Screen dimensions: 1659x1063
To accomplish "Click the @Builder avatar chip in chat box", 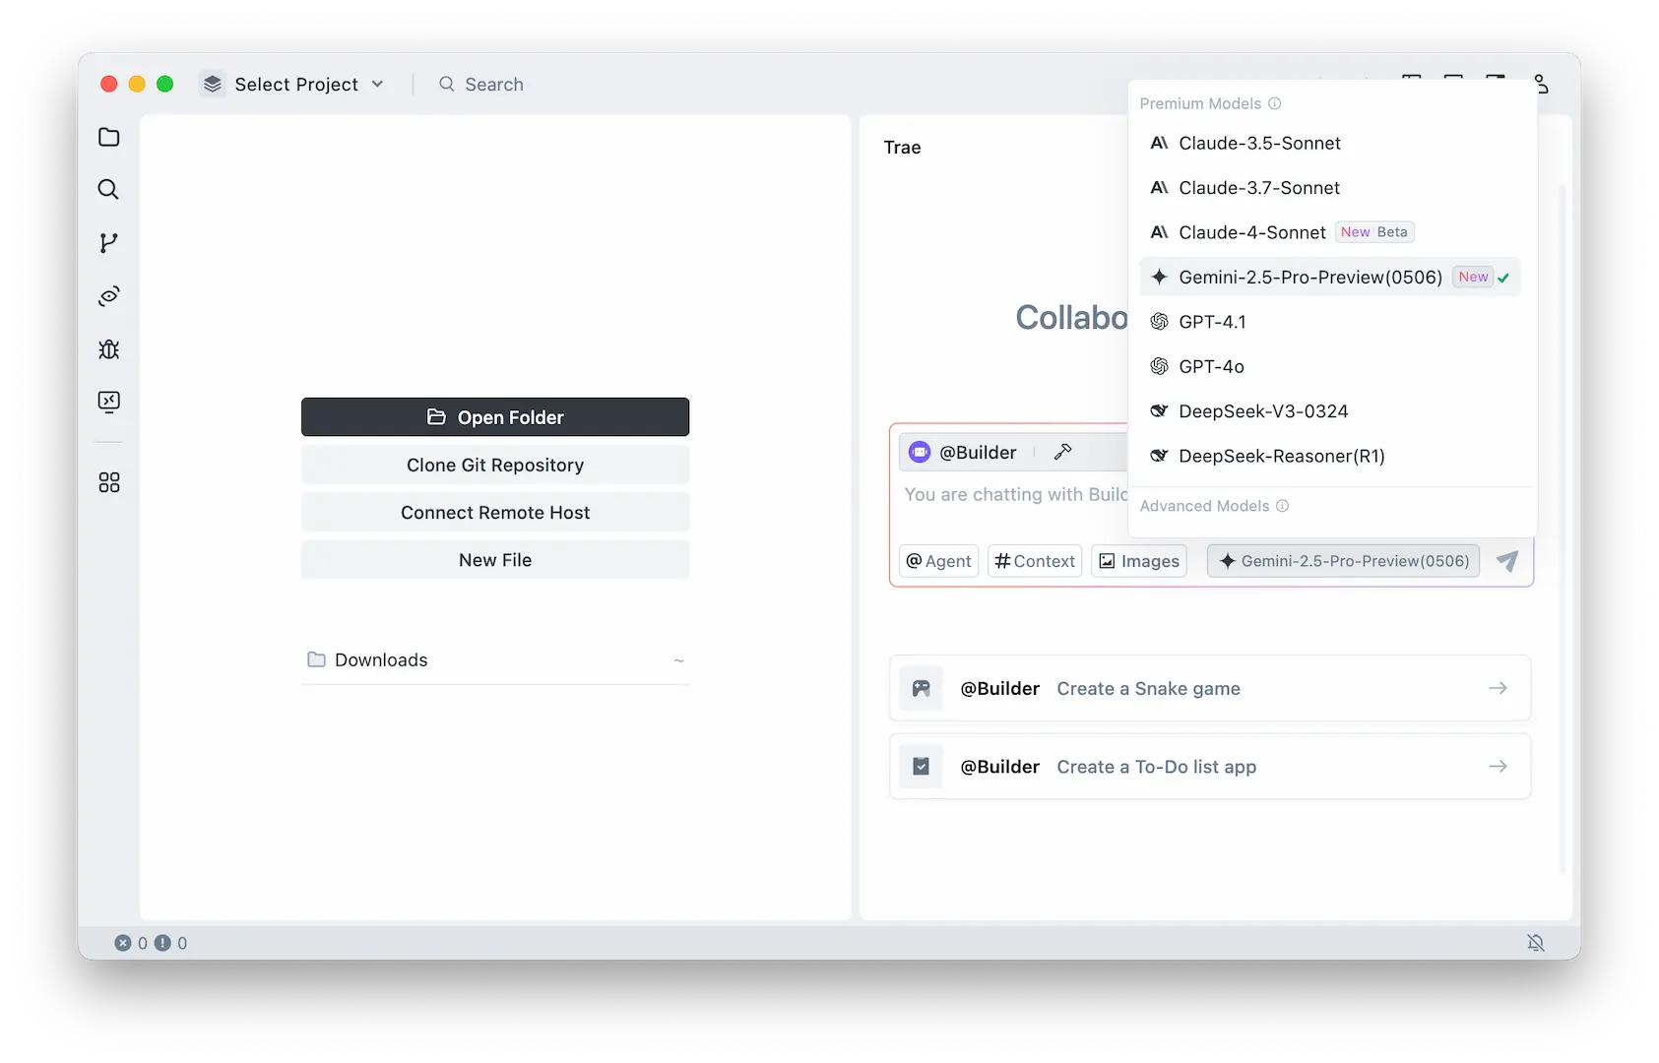I will coord(962,452).
